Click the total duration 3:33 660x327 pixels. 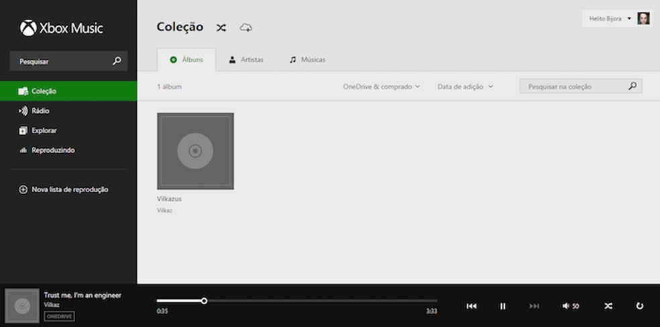click(431, 312)
